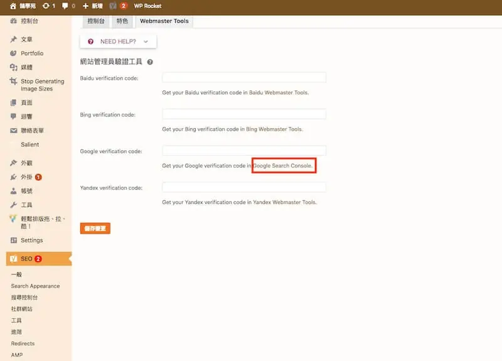
Task: Focus the Google verification code field
Action: [x=244, y=151]
